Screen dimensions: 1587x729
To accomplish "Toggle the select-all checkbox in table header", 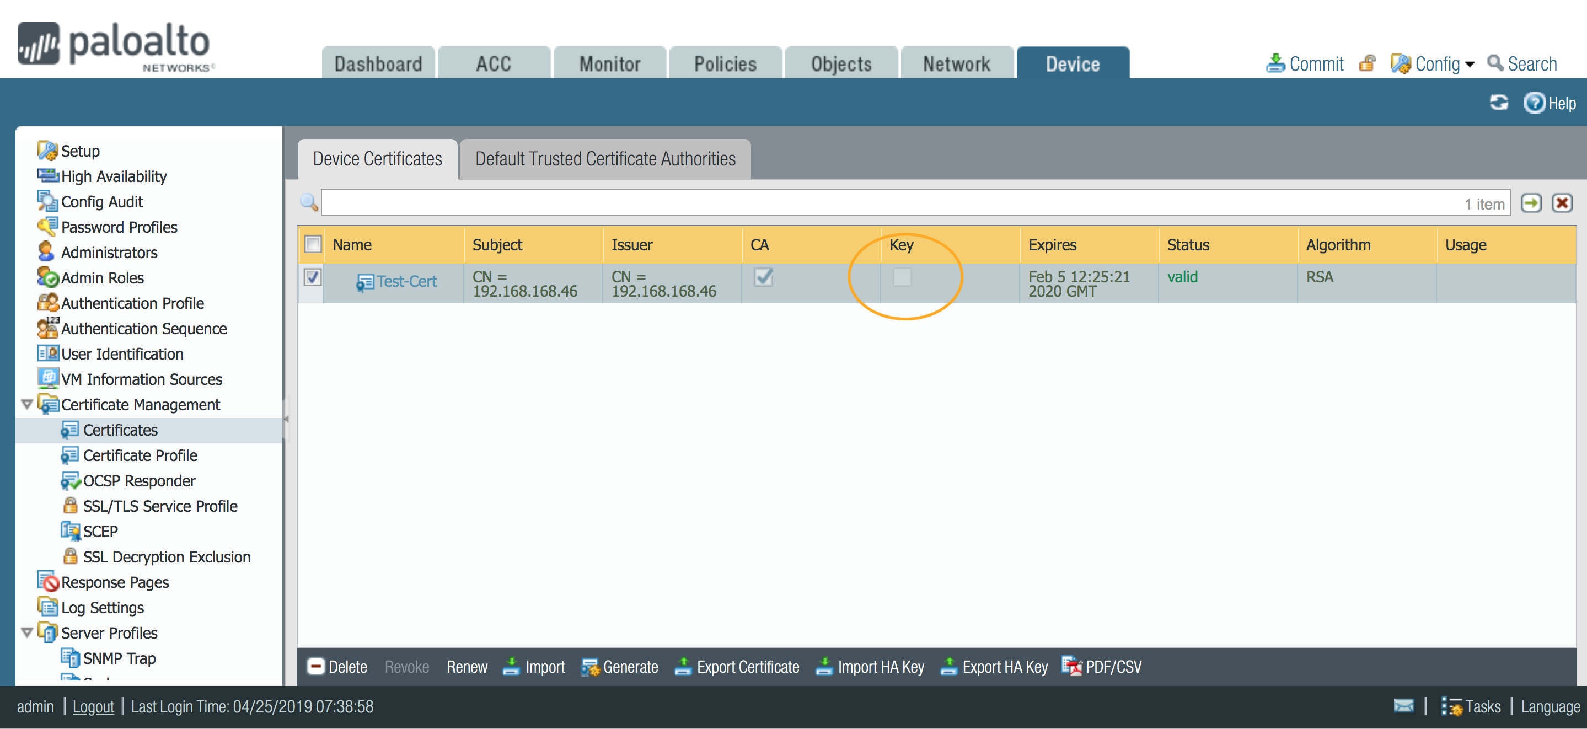I will pos(314,245).
